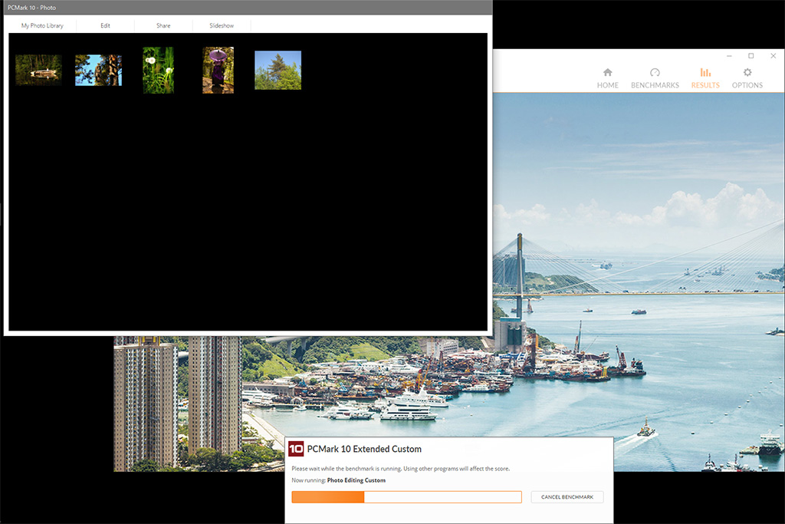Open Benchmarks via the gauge icon
Viewport: 785px width, 524px height.
click(655, 79)
